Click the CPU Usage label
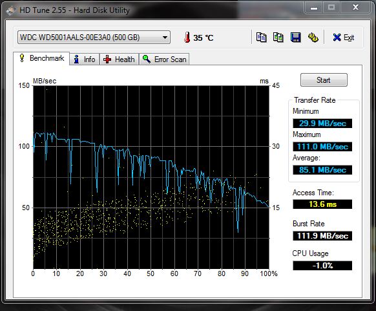This screenshot has height=311, width=376. [310, 253]
